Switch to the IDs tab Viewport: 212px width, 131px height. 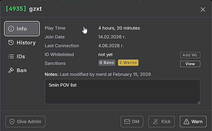[x=21, y=57]
